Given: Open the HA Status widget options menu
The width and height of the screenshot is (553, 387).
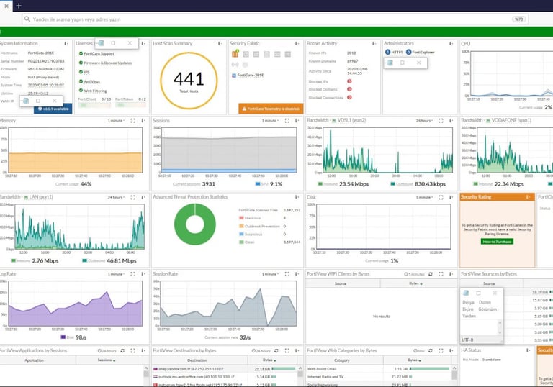Looking at the screenshot, I should tap(528, 350).
